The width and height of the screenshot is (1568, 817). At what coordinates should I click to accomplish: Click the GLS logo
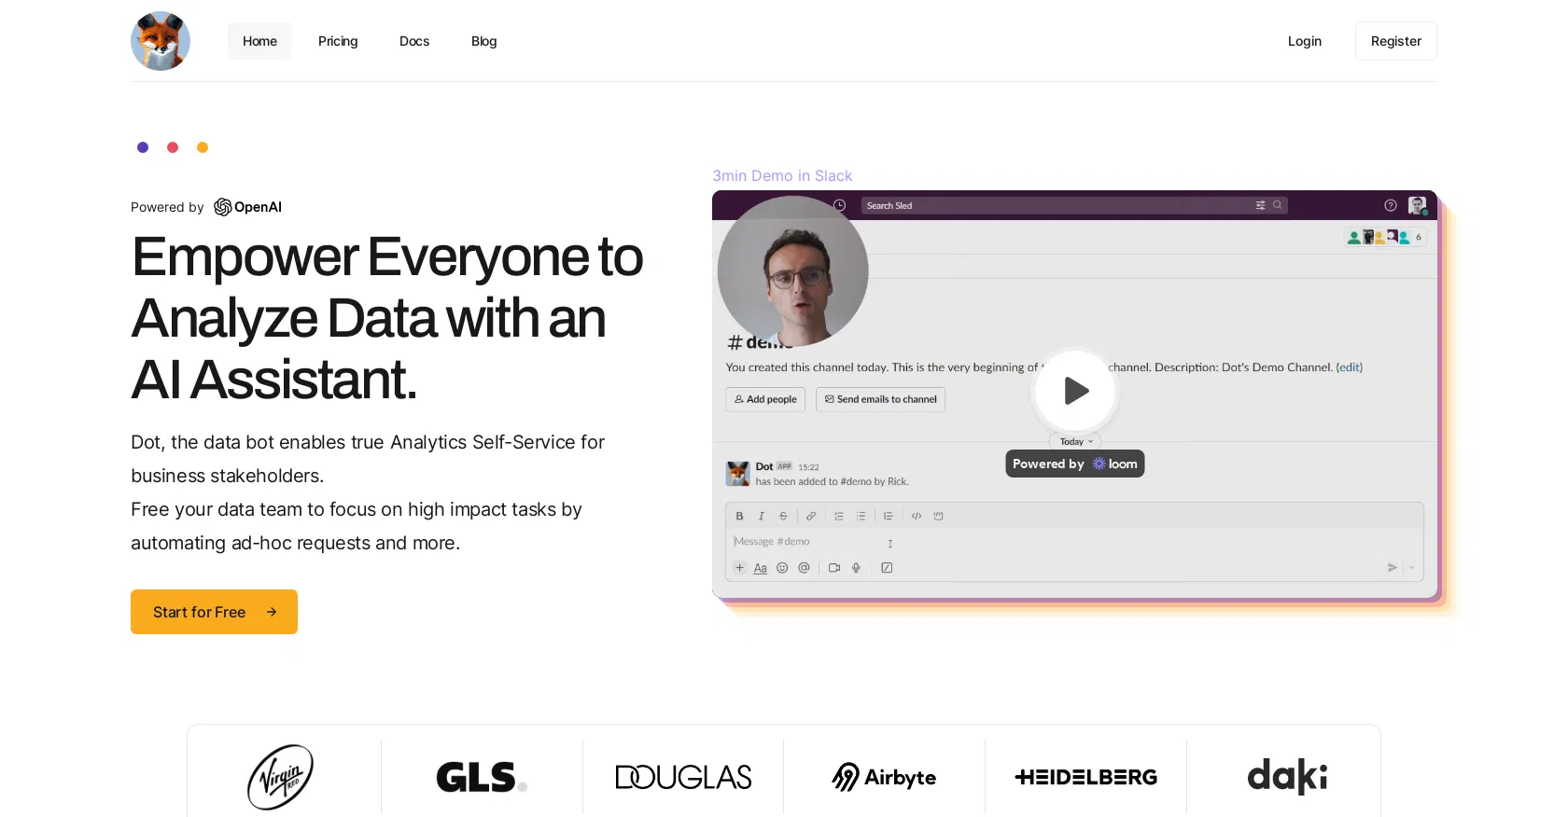[x=482, y=777]
